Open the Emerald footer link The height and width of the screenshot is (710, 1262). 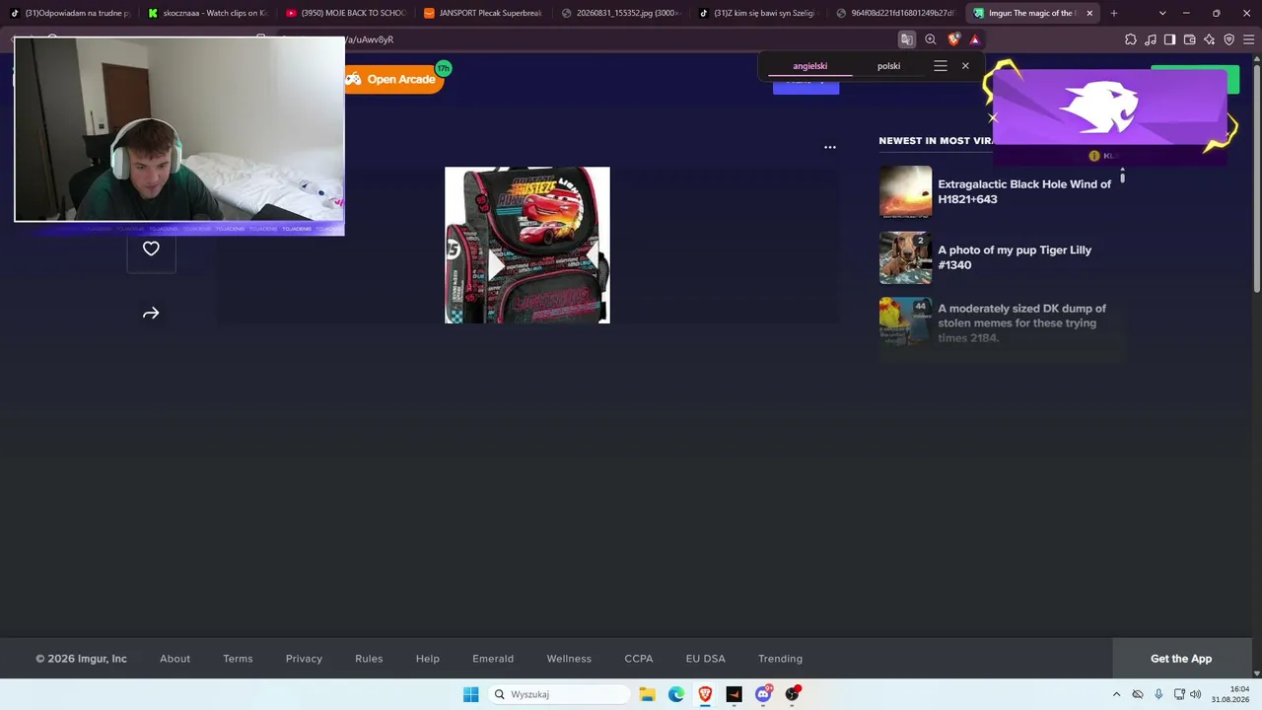pyautogui.click(x=493, y=659)
